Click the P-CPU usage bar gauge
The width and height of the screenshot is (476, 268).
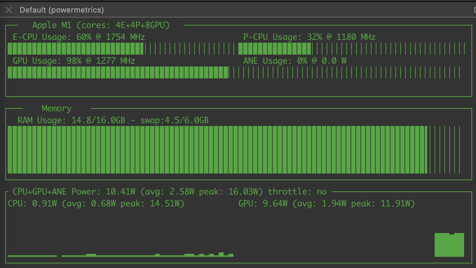(x=352, y=49)
